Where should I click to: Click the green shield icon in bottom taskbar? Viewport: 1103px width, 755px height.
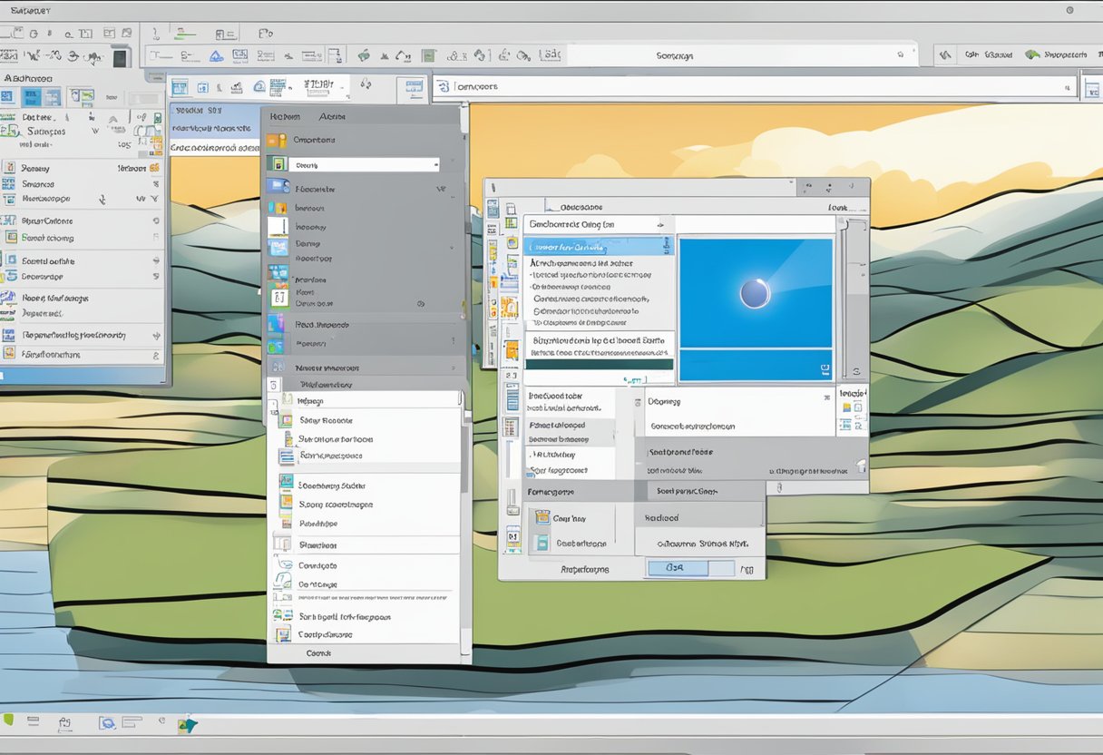pos(8,721)
